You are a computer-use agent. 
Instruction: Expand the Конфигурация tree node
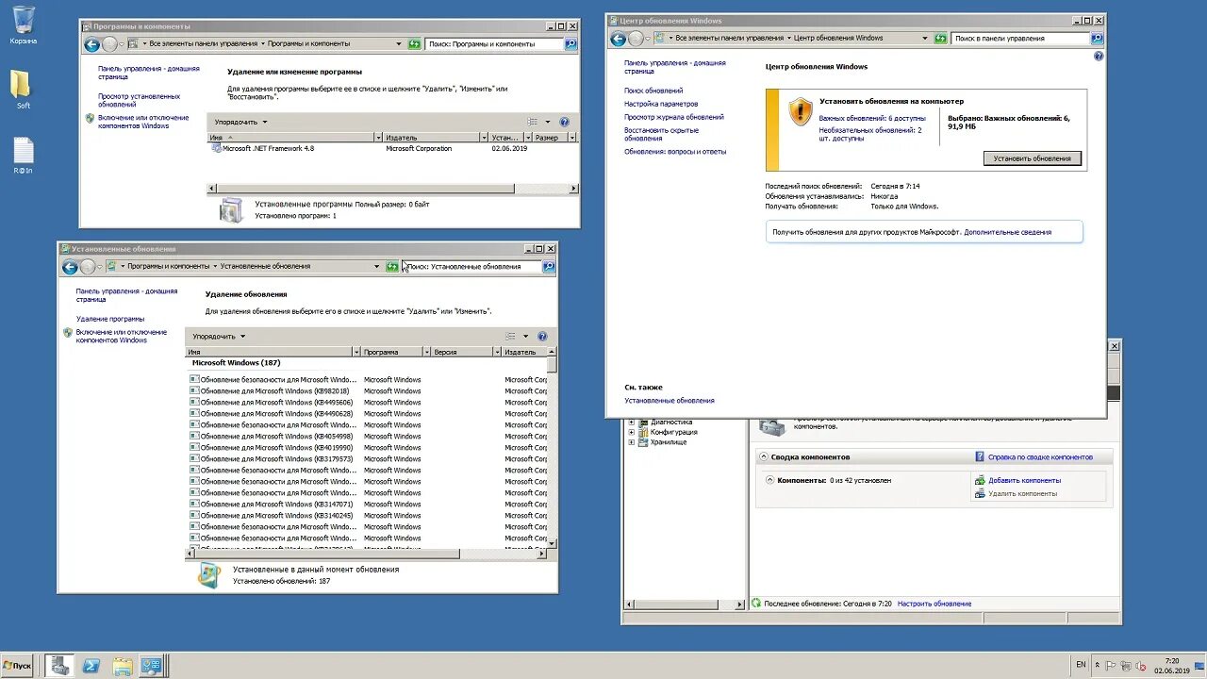tap(632, 432)
